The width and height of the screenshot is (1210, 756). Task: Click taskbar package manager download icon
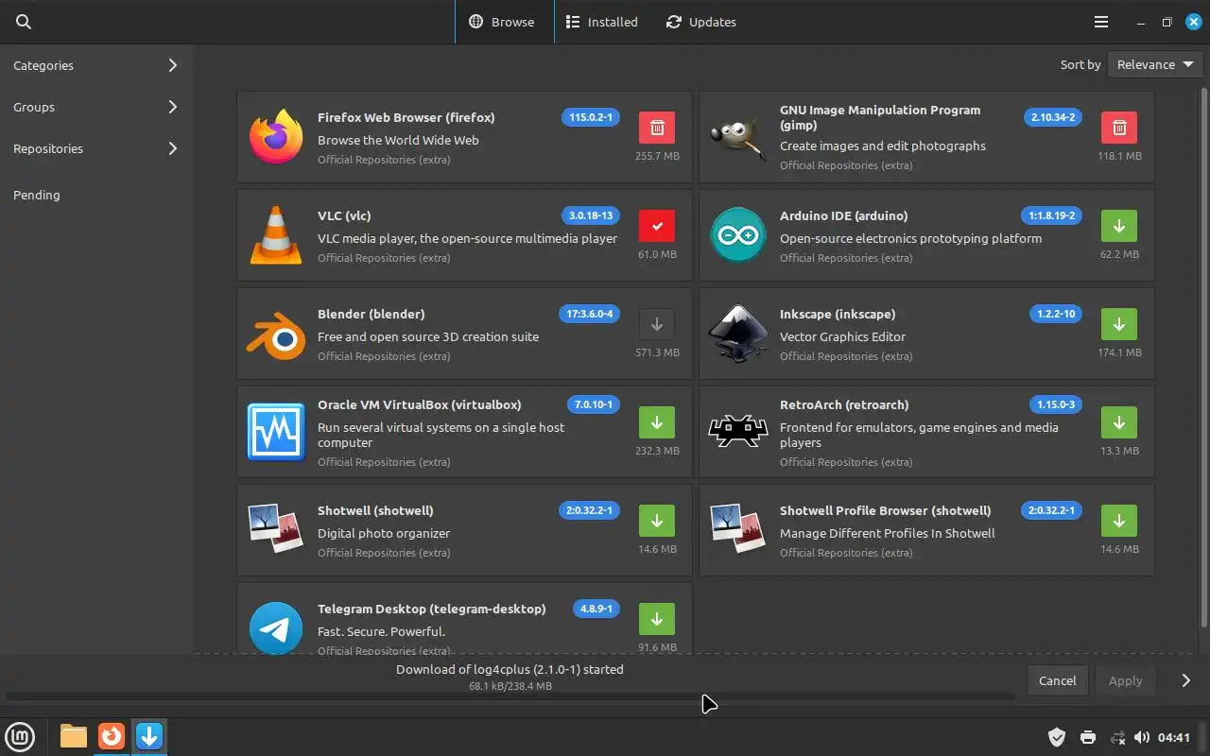click(x=149, y=736)
